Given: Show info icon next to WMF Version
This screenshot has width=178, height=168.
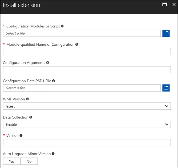Looking at the screenshot, I should click(x=27, y=99).
